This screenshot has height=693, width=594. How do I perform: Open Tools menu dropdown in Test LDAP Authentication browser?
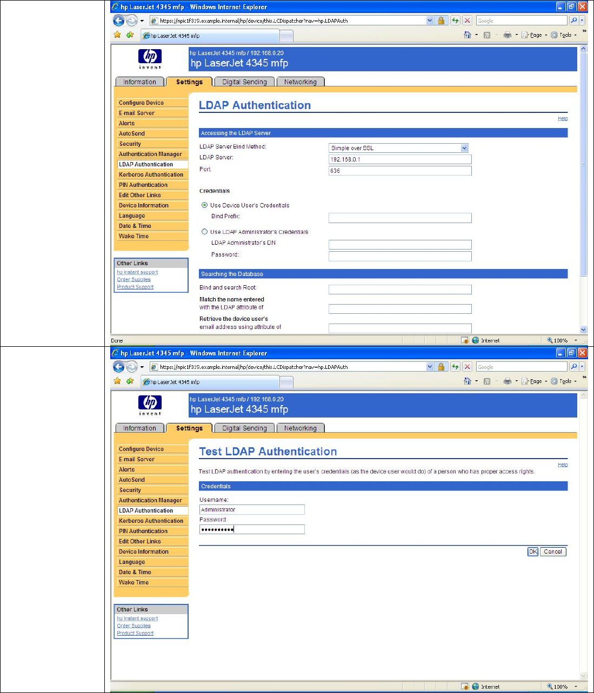click(x=564, y=381)
